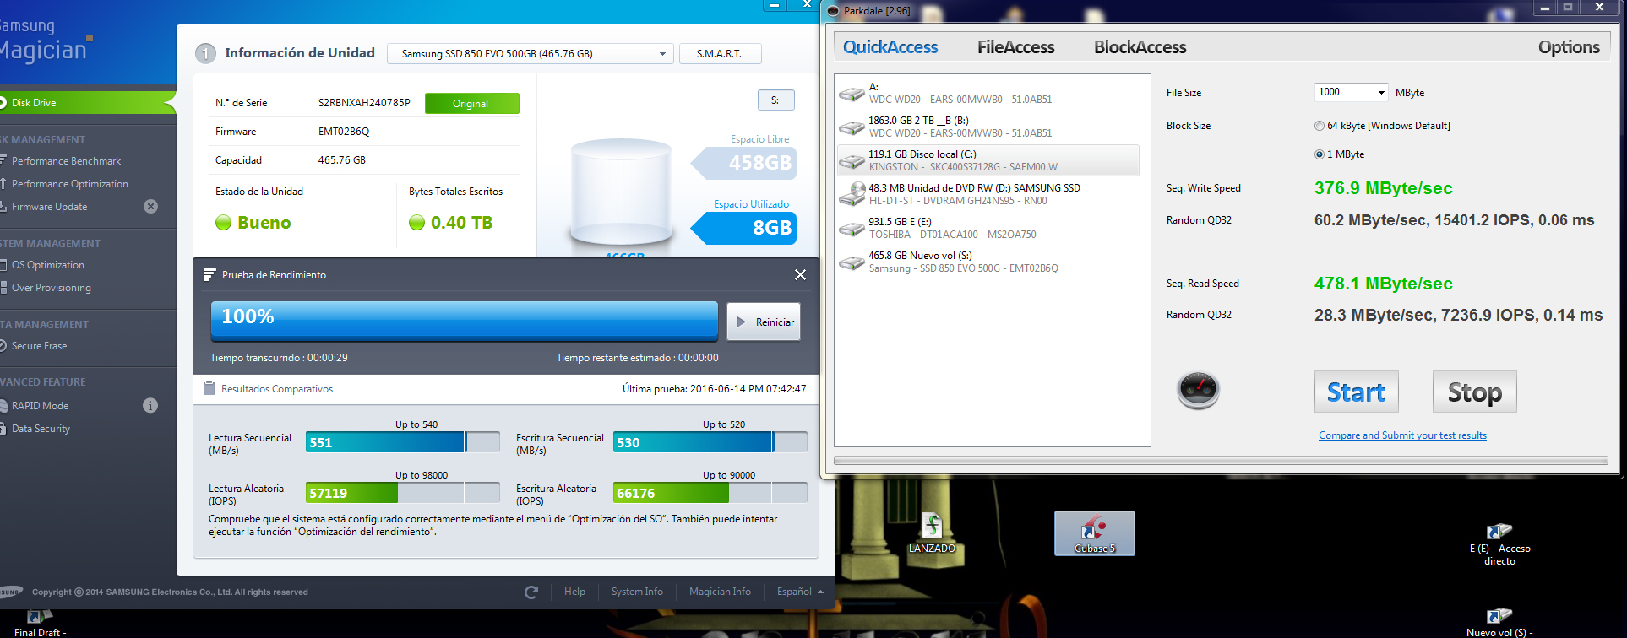Click the Espacio Utilizado 8GB label
The height and width of the screenshot is (638, 1627).
(x=743, y=228)
